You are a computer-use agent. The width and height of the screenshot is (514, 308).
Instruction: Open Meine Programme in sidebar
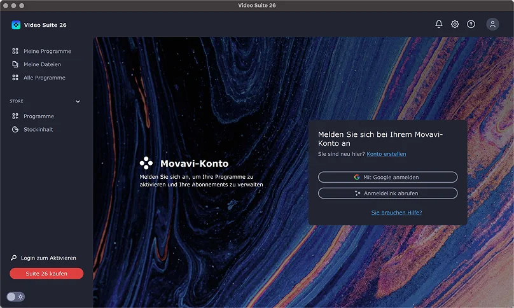tap(47, 51)
